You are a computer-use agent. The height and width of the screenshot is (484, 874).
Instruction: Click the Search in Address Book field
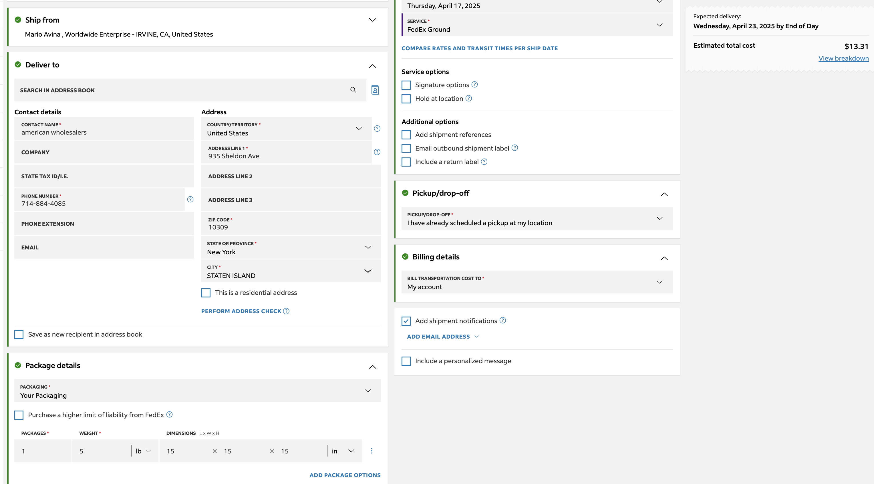[190, 90]
